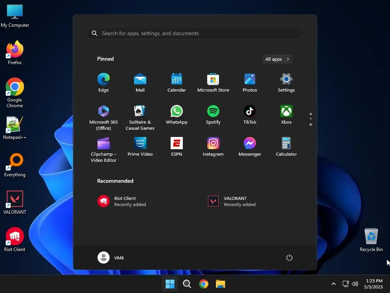Screen dimensions: 390x293
Task: Open the Calendar app
Action: [x=177, y=83]
